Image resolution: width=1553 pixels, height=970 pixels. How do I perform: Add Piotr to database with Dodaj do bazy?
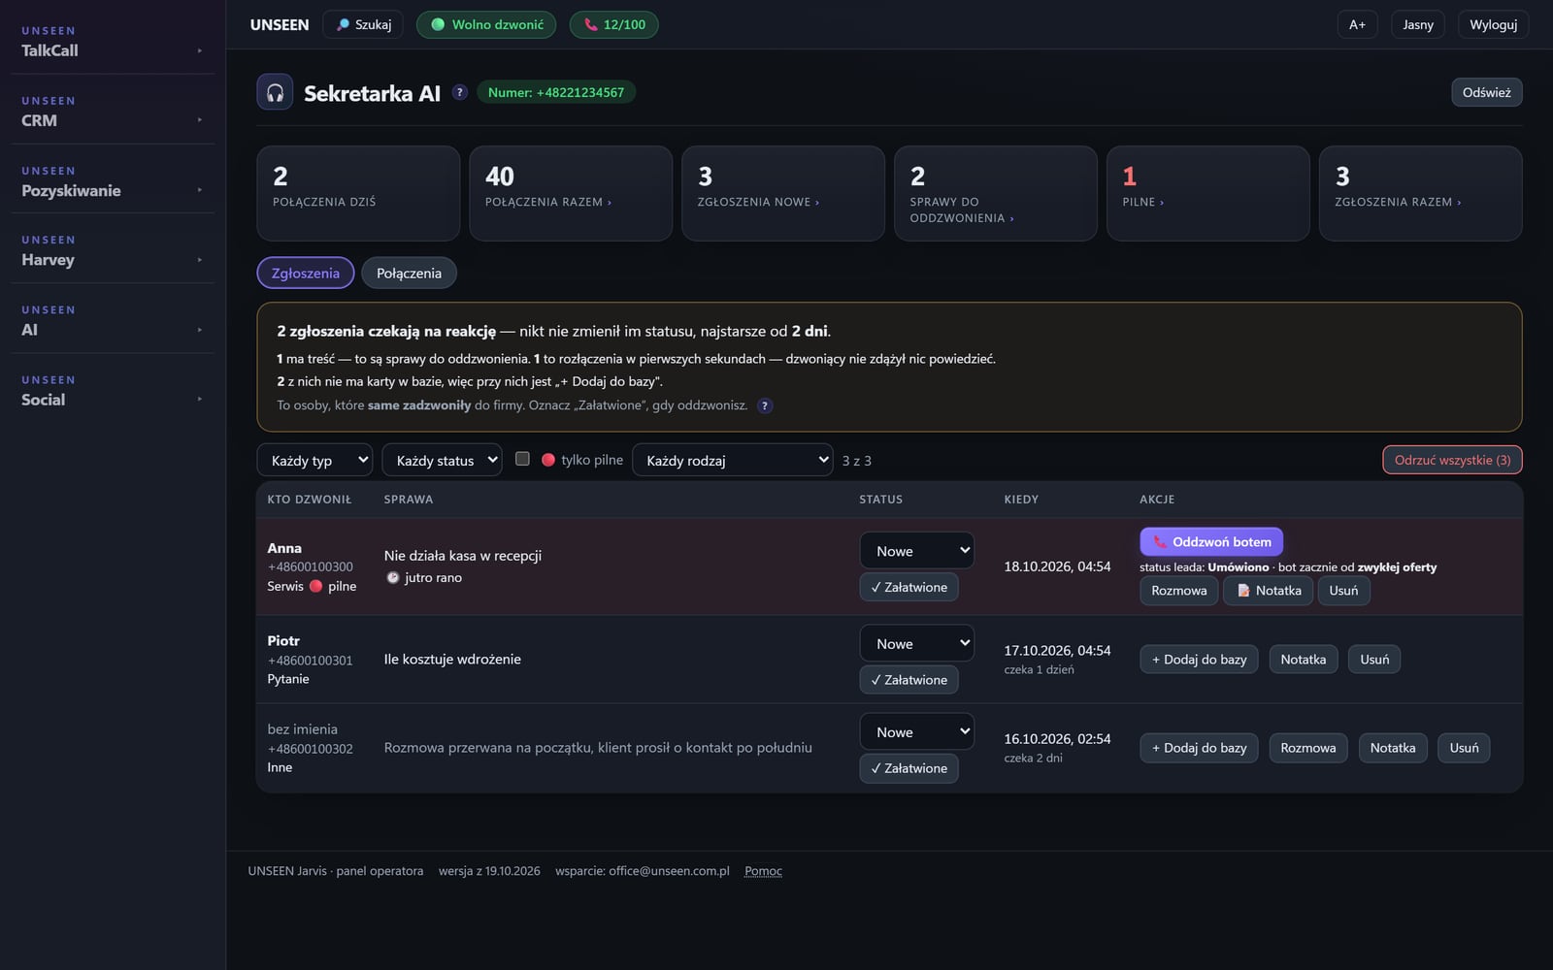tap(1199, 660)
